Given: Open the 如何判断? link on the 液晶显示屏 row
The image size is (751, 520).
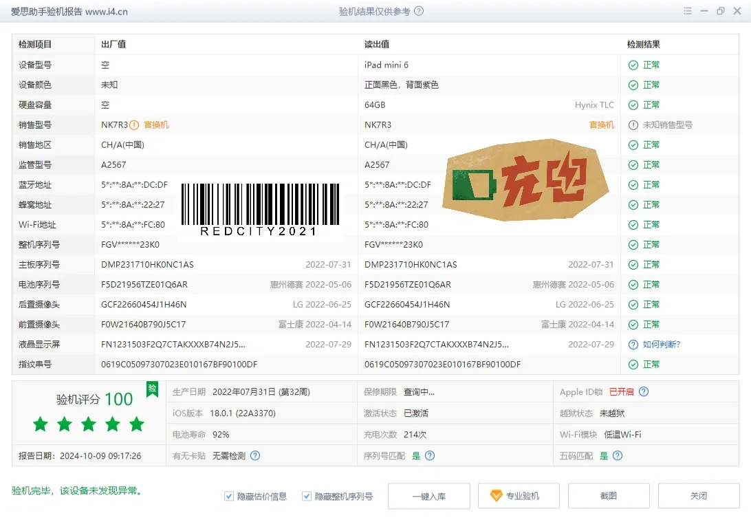Looking at the screenshot, I should (661, 344).
